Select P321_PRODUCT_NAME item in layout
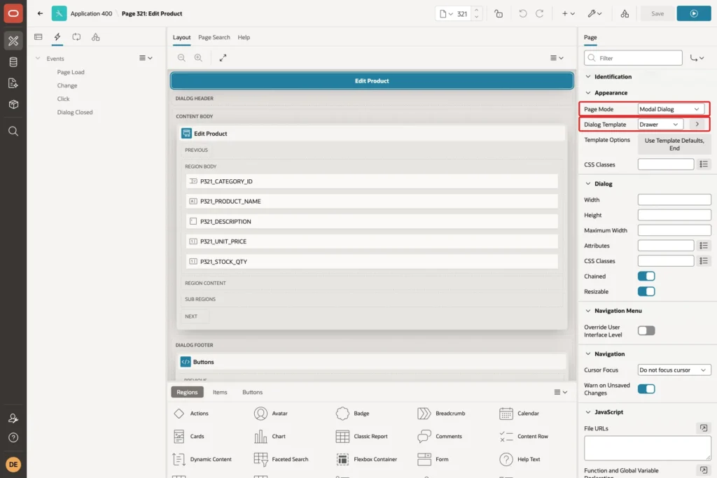 (372, 201)
